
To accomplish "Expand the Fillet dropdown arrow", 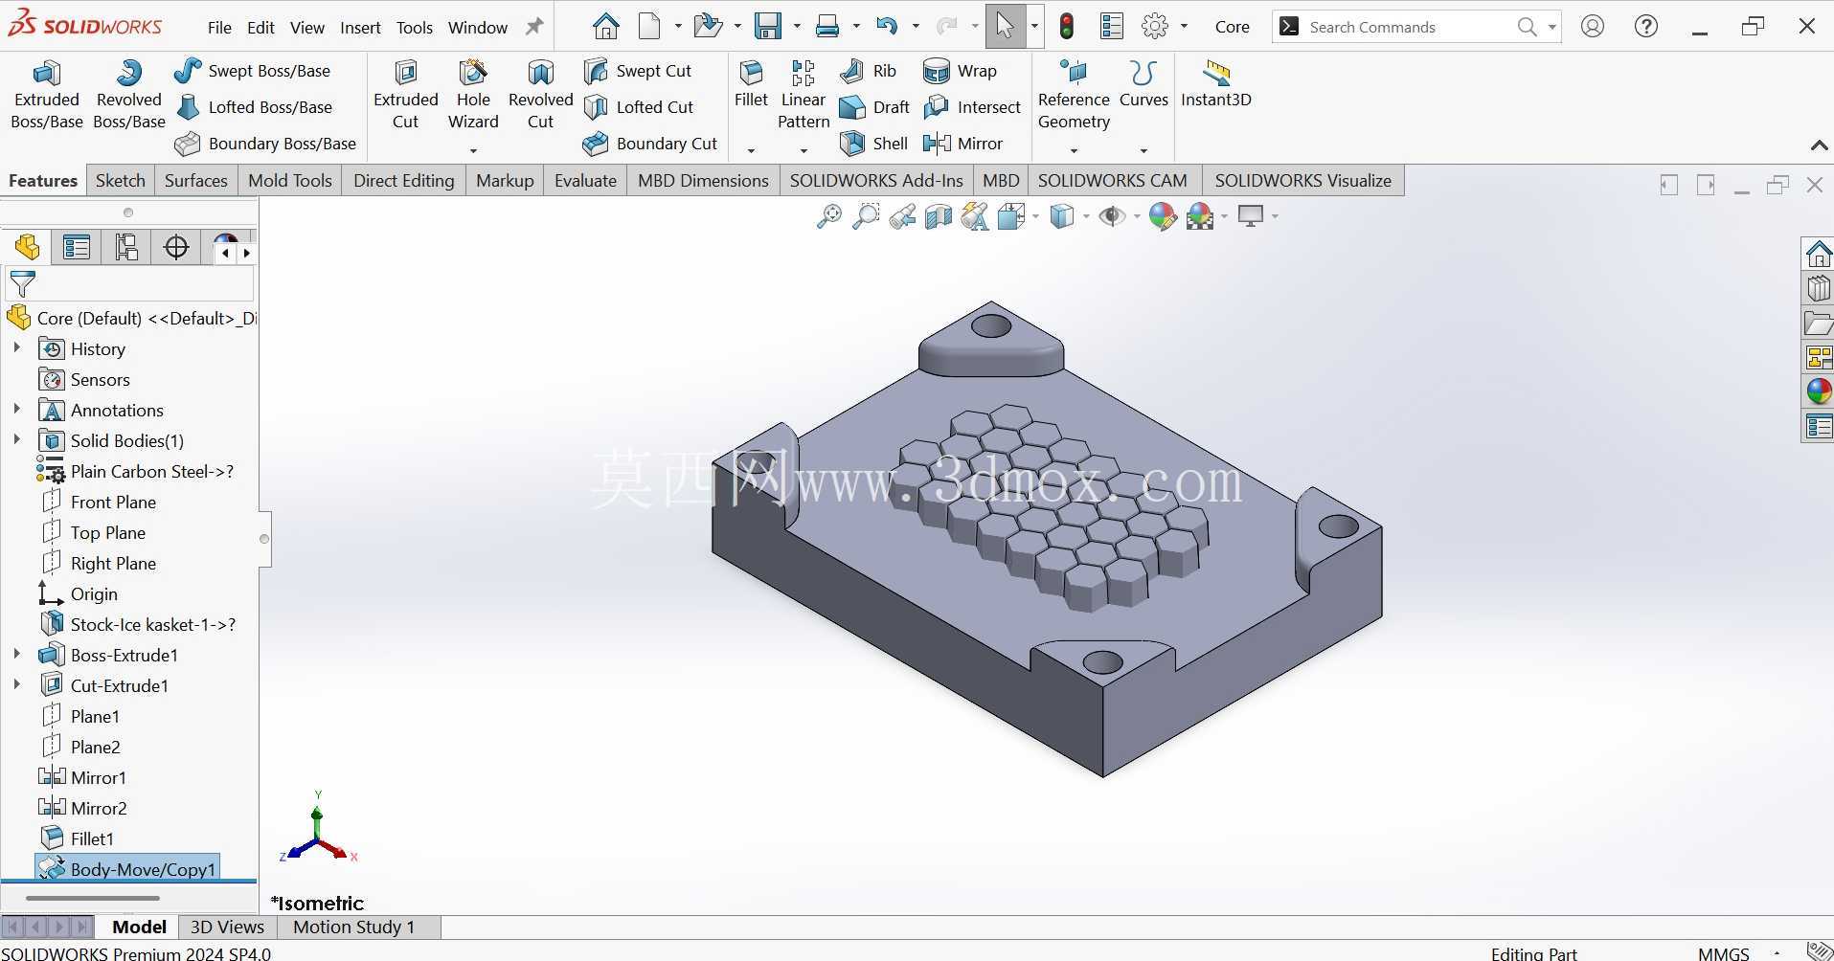I will [751, 150].
